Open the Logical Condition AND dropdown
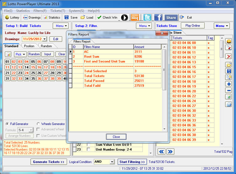The height and width of the screenshot is (174, 236). (112, 162)
